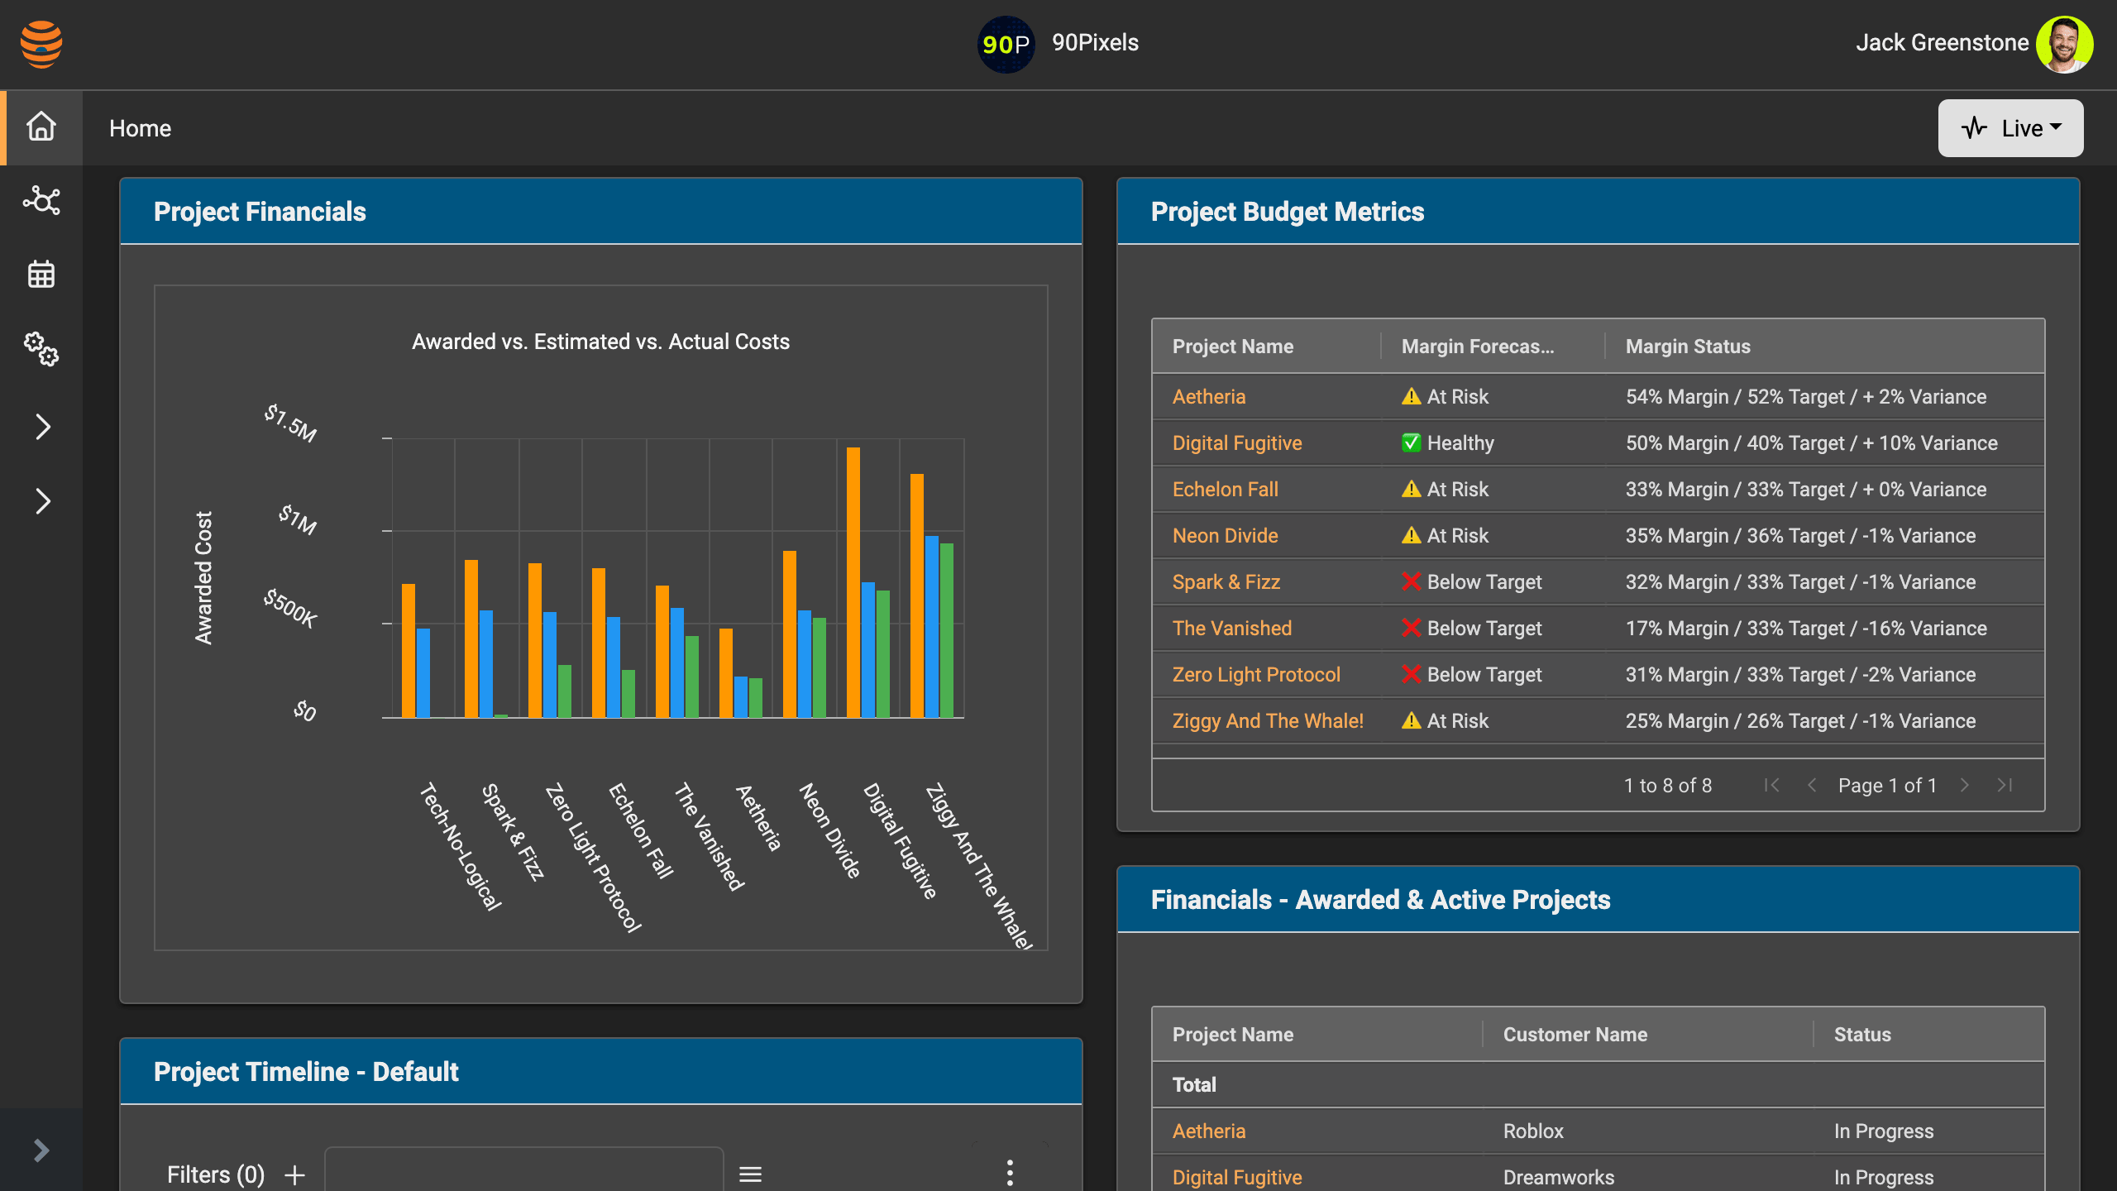Open the timeline hamburger menu icon
Screen dimensions: 2117x1191
750,1174
